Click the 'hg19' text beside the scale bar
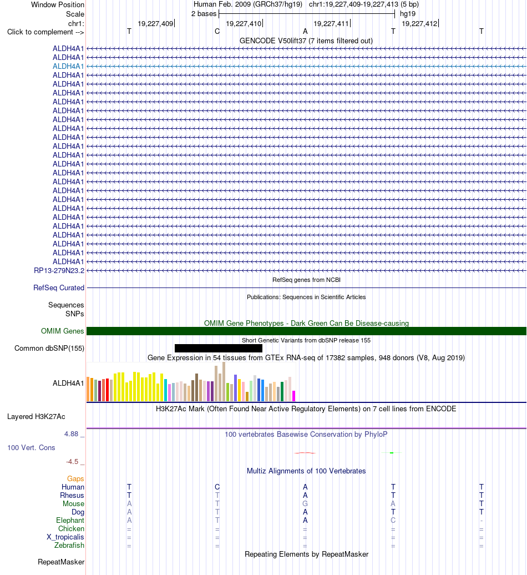Viewport: 527px width, 575px height. click(408, 13)
